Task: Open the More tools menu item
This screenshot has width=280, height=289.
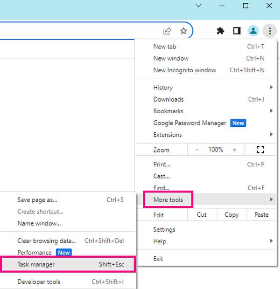Action: 207,200
